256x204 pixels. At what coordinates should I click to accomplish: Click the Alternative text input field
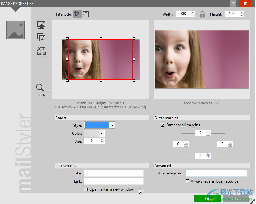click(x=216, y=173)
